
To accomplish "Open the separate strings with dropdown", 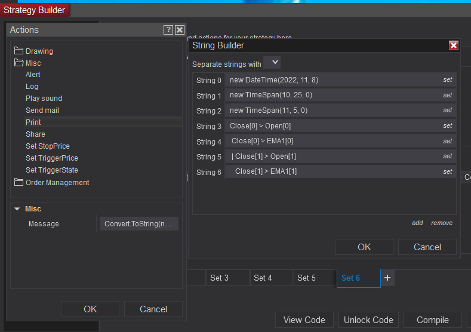I will point(272,63).
